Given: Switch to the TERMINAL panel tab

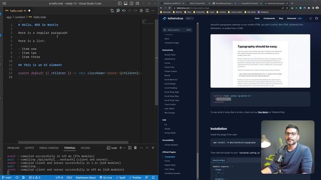Looking at the screenshot, I should click(70, 148).
